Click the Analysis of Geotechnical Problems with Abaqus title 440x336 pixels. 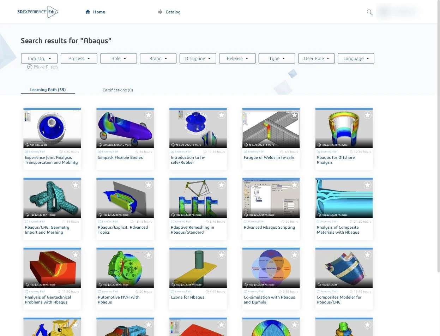tap(48, 300)
